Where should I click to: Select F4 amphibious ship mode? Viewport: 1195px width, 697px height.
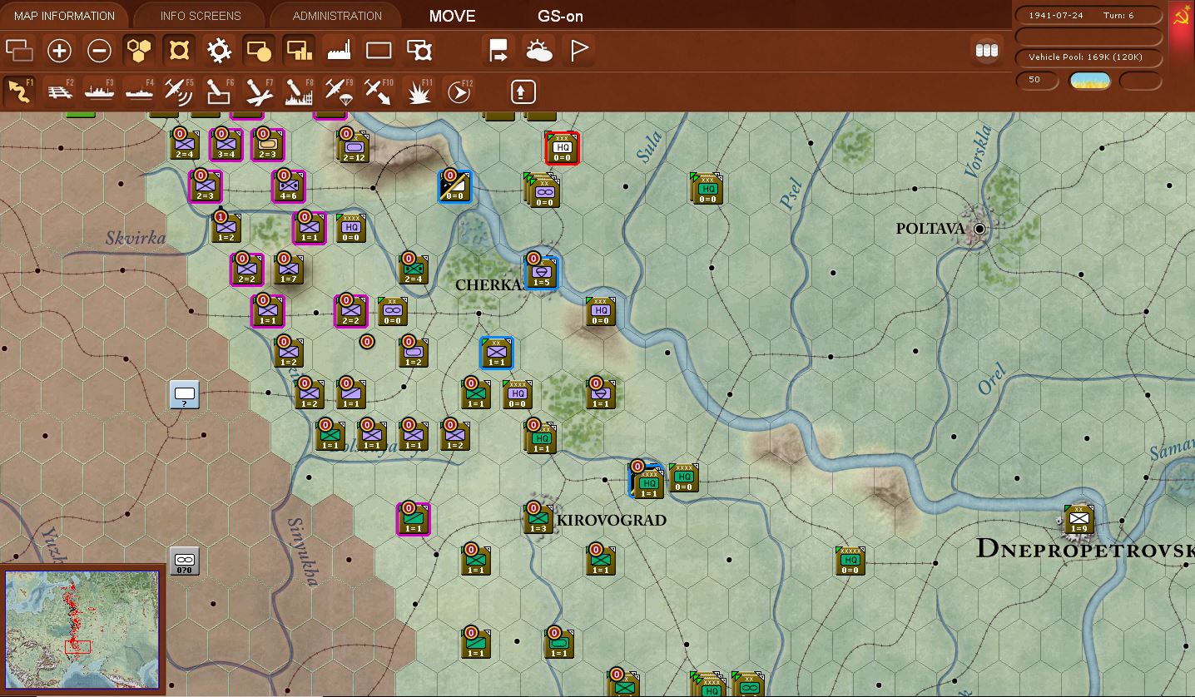coord(139,91)
